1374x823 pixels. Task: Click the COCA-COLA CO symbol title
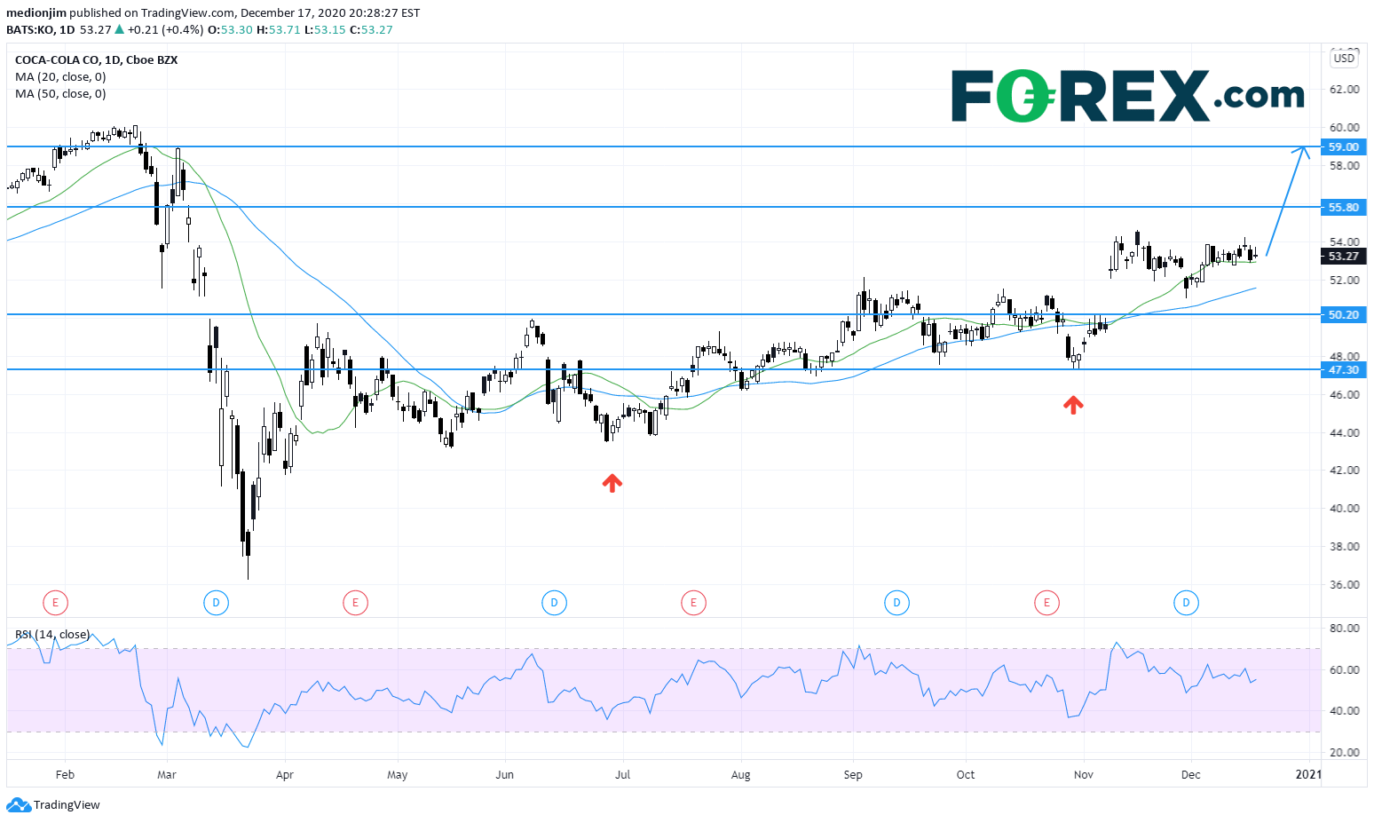click(96, 60)
